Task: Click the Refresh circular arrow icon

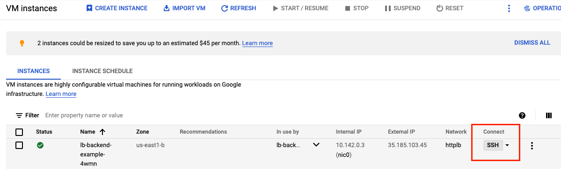Action: [x=225, y=8]
